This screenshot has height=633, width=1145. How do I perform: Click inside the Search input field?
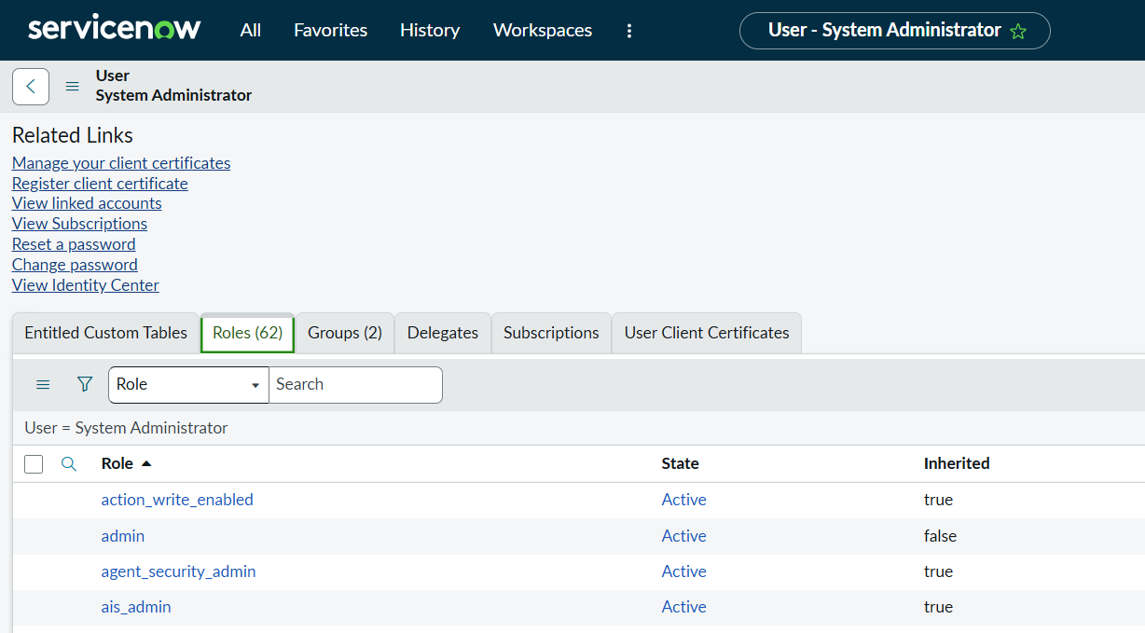(354, 384)
